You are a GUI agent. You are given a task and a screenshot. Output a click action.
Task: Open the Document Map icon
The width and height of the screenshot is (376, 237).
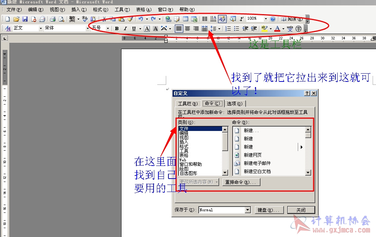point(233,19)
